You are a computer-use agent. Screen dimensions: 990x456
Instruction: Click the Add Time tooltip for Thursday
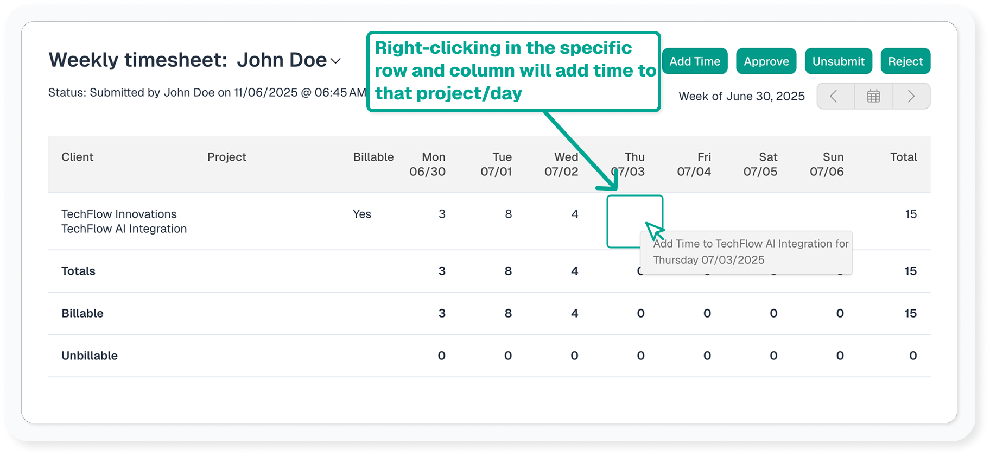[750, 252]
